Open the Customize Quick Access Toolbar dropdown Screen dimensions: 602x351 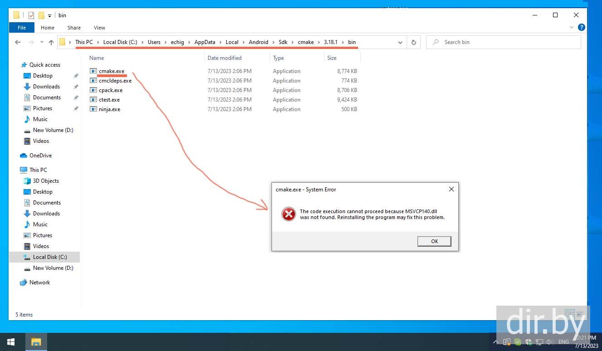click(49, 16)
